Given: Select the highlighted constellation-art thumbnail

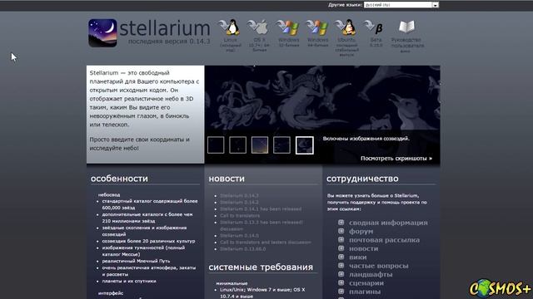Looking at the screenshot, I should click(x=305, y=145).
